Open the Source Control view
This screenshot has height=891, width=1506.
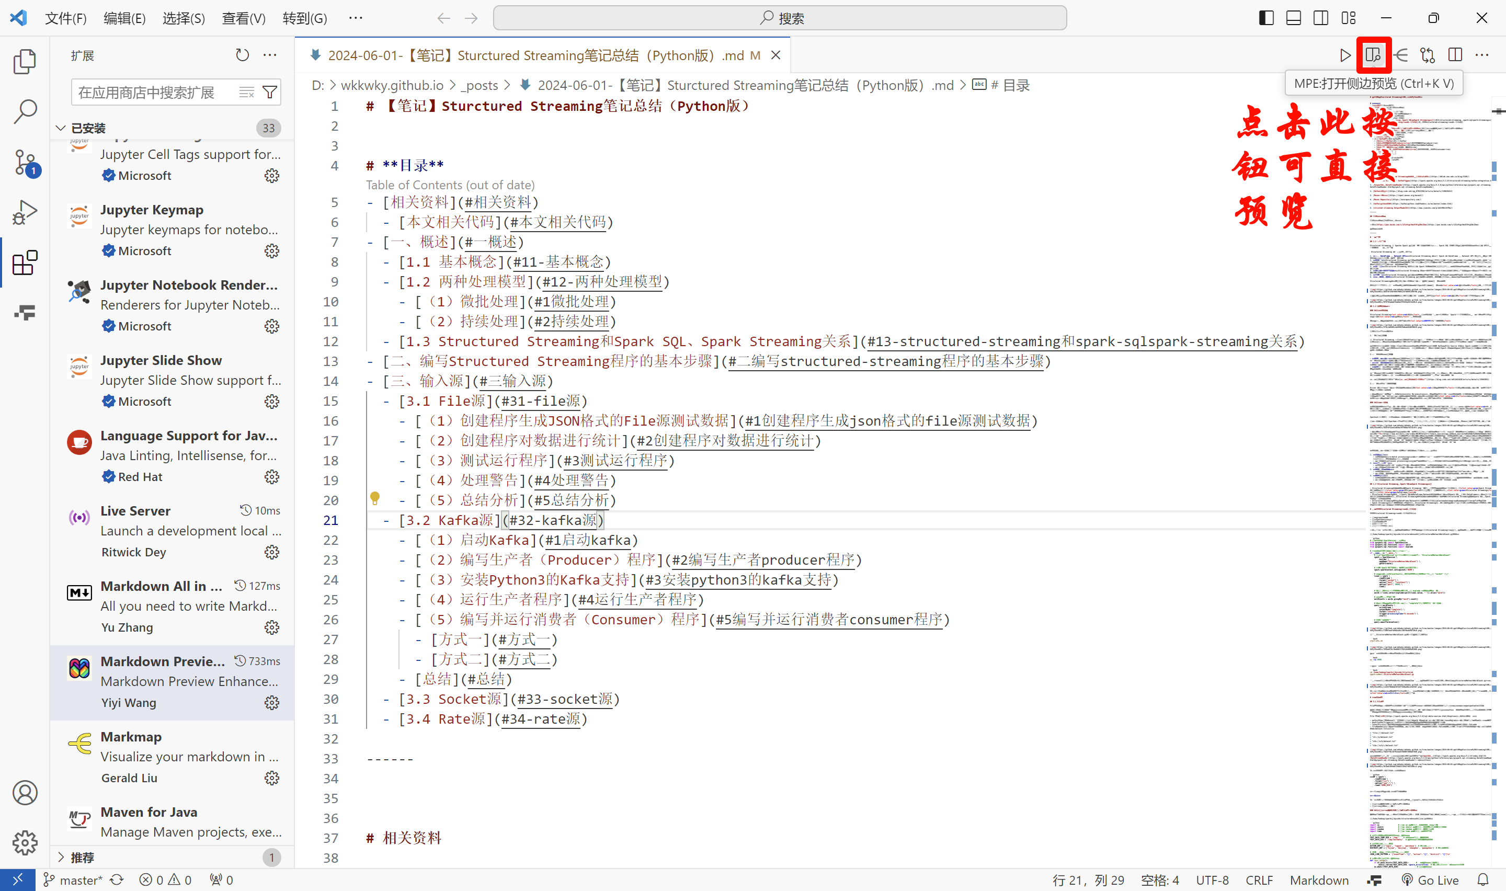tap(25, 162)
